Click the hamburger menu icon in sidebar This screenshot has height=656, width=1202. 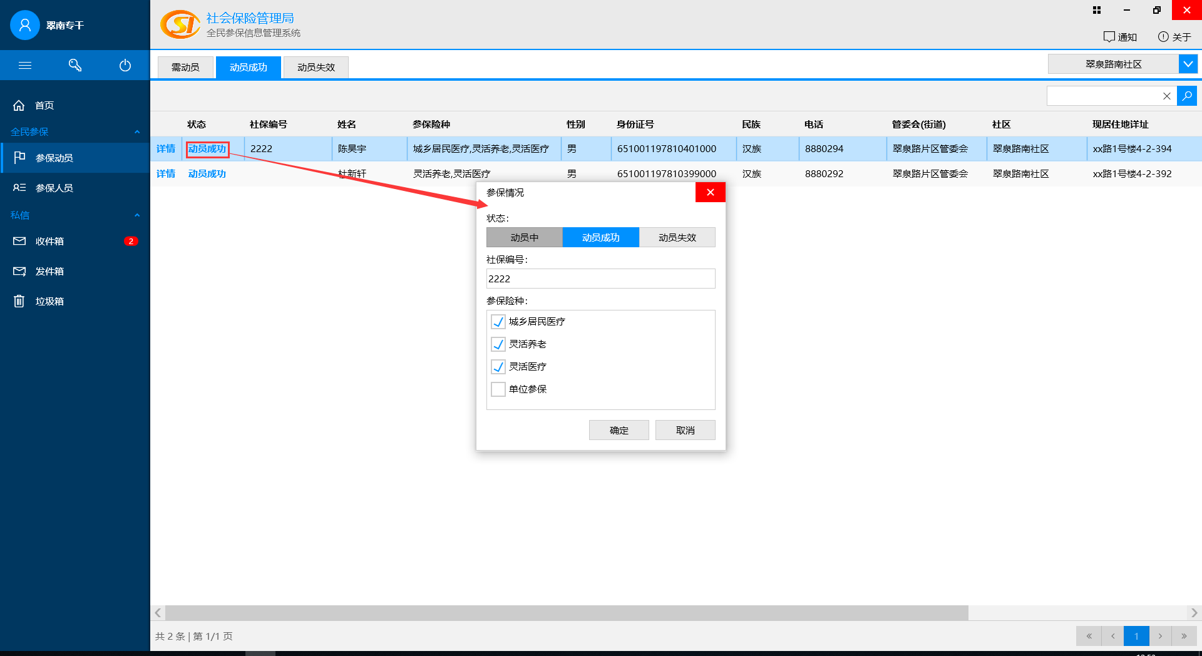click(25, 65)
